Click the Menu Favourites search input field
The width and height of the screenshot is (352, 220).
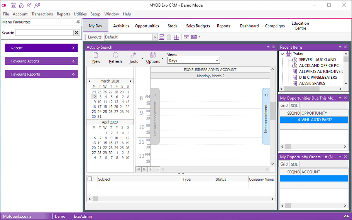[x=44, y=33]
